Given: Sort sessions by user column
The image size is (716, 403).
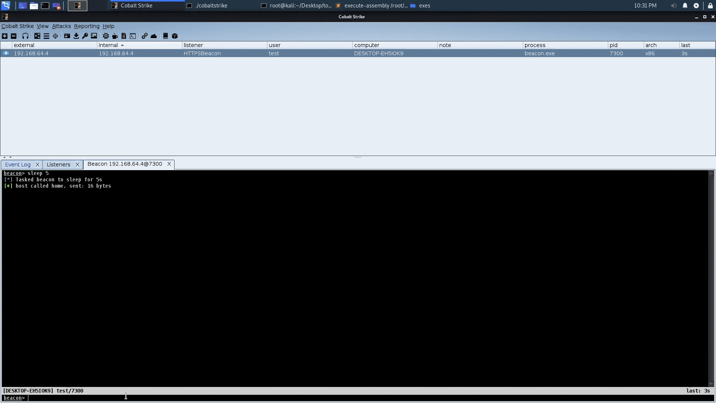Looking at the screenshot, I should pyautogui.click(x=310, y=45).
